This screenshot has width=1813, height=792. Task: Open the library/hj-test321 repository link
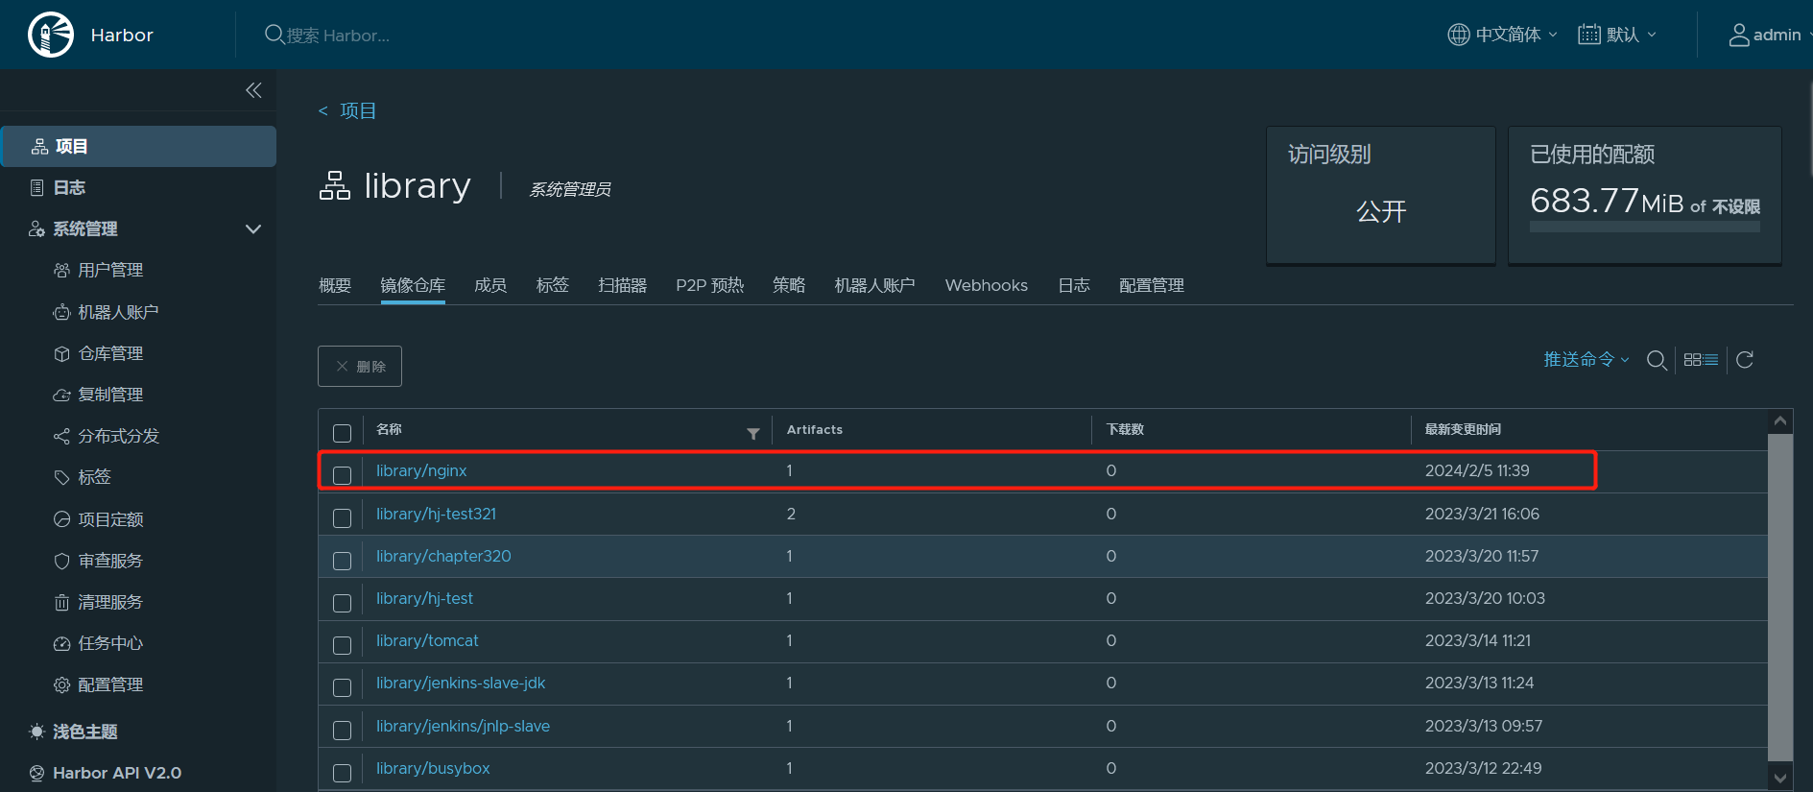(436, 514)
